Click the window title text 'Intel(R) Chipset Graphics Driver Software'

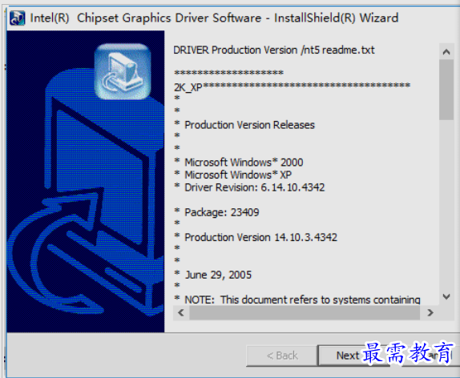146,18
